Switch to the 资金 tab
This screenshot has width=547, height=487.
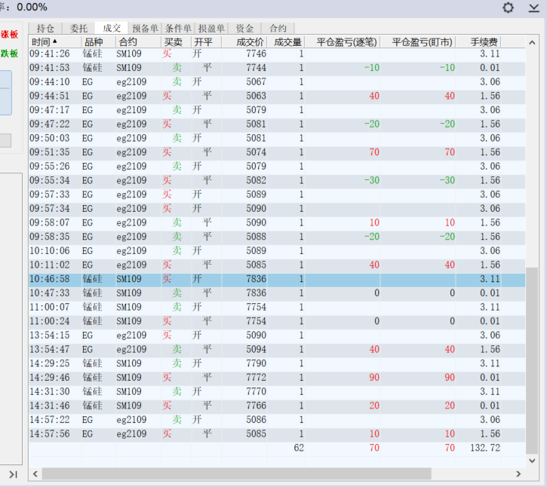(x=244, y=28)
